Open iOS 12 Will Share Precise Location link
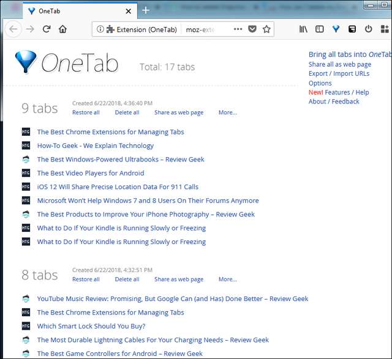392x359 pixels. tap(118, 187)
